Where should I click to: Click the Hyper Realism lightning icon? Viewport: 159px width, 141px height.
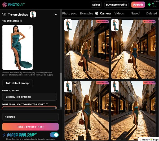(x=4, y=135)
